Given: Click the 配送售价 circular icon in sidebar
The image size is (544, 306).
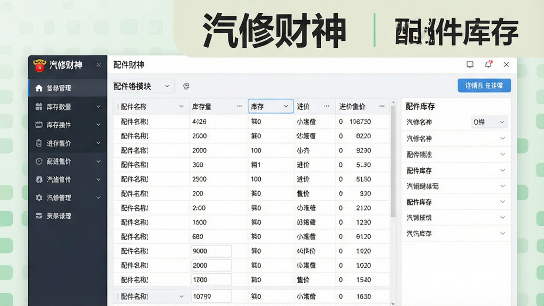Looking at the screenshot, I should (39, 161).
